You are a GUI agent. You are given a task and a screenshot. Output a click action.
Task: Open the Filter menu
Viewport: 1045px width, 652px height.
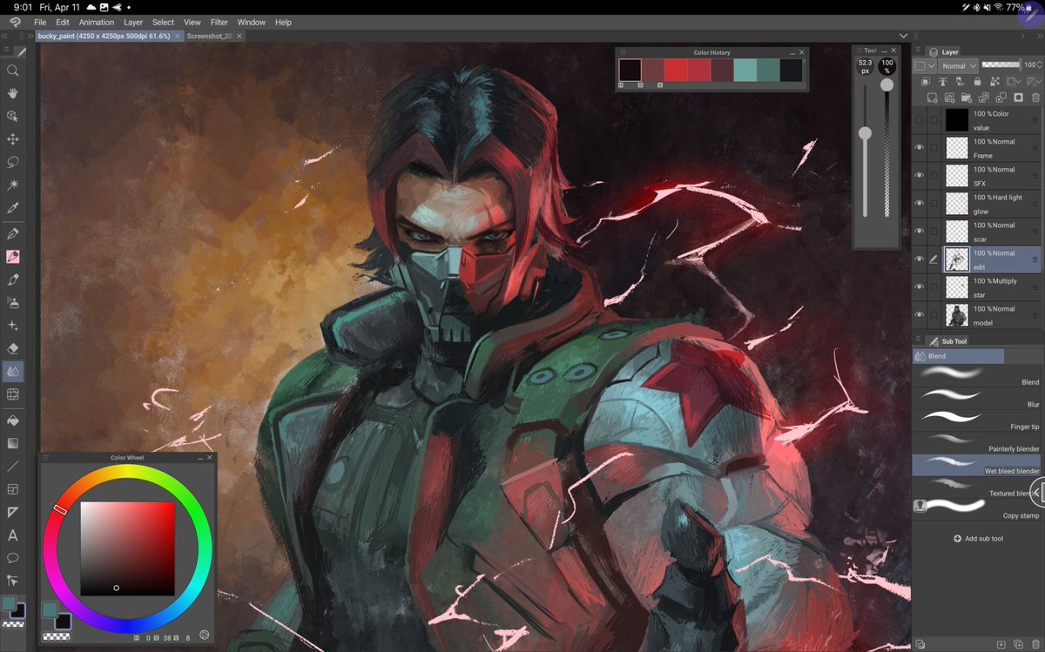point(219,22)
